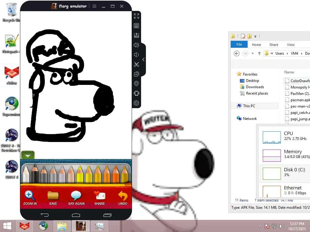Screen dimensions: 310x232
Task: Open the taskbar clock showing 12:37 PM
Action: point(297,226)
